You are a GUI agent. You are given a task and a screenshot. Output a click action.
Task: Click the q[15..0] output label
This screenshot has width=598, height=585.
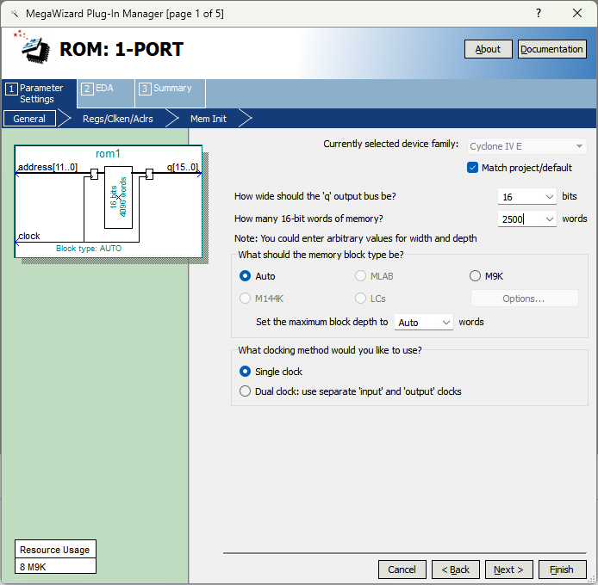pyautogui.click(x=183, y=167)
